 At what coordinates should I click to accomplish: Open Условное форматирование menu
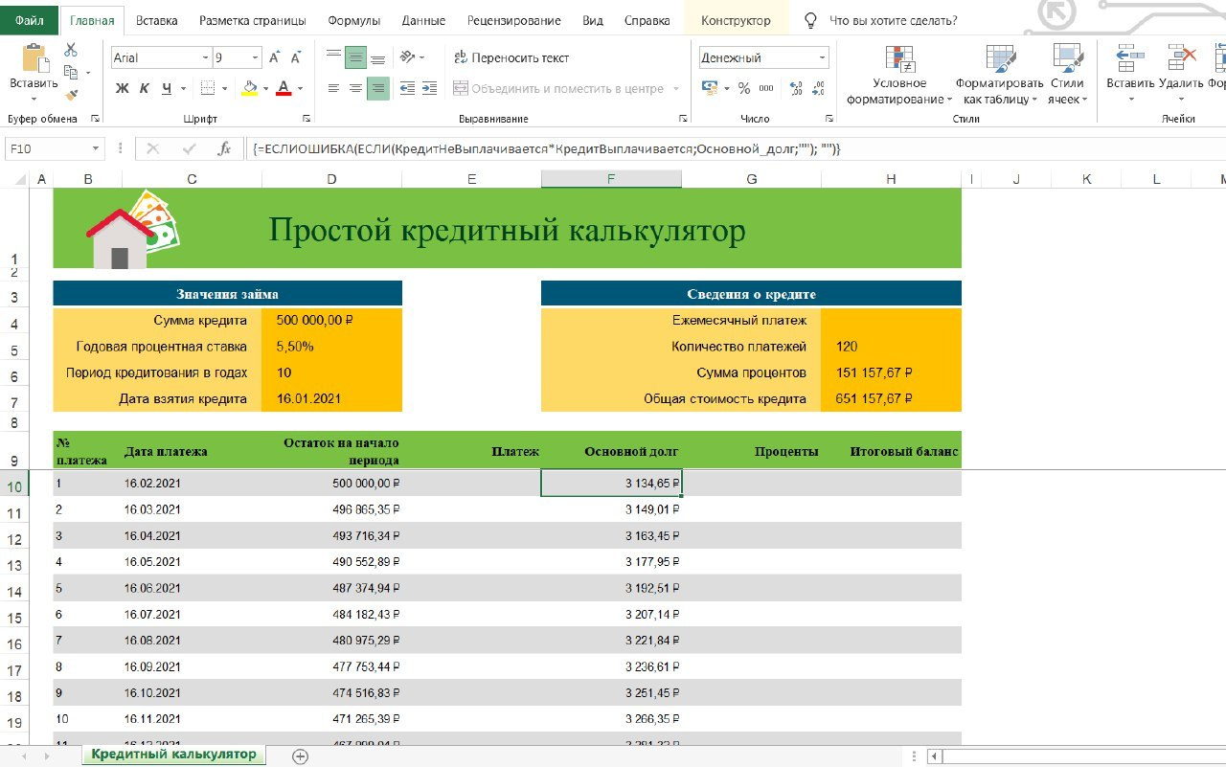[x=899, y=77]
